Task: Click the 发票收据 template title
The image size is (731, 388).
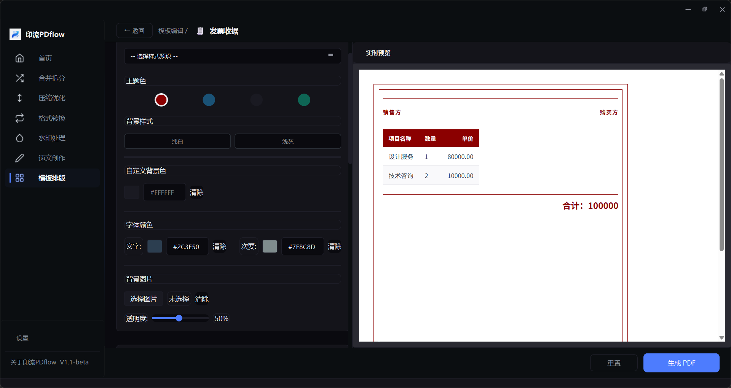Action: click(224, 31)
